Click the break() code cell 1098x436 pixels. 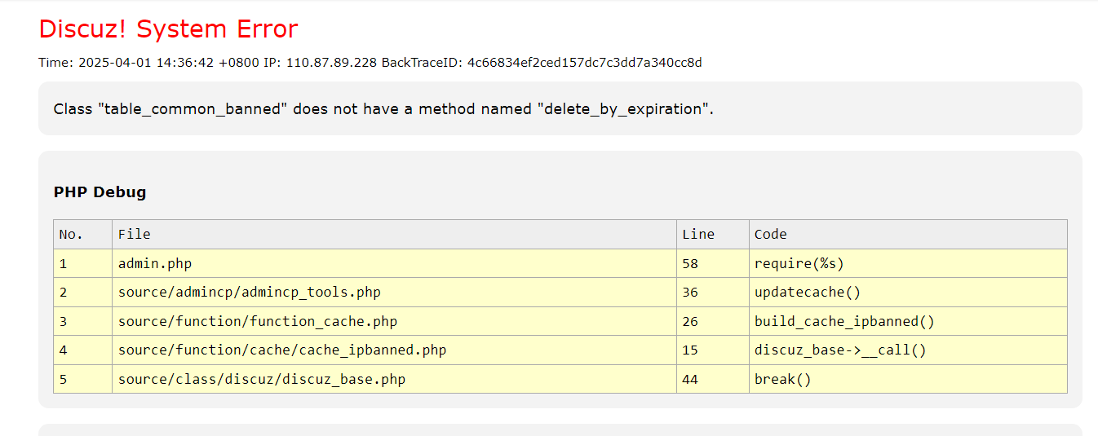[x=908, y=379]
